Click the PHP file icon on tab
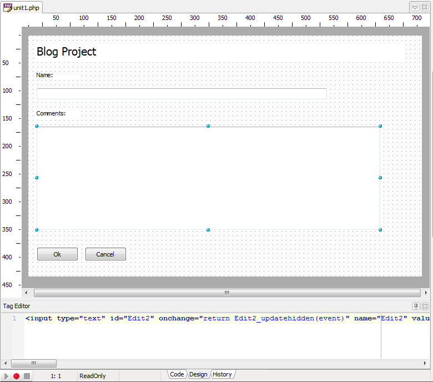Image resolution: width=433 pixels, height=382 pixels. point(7,7)
